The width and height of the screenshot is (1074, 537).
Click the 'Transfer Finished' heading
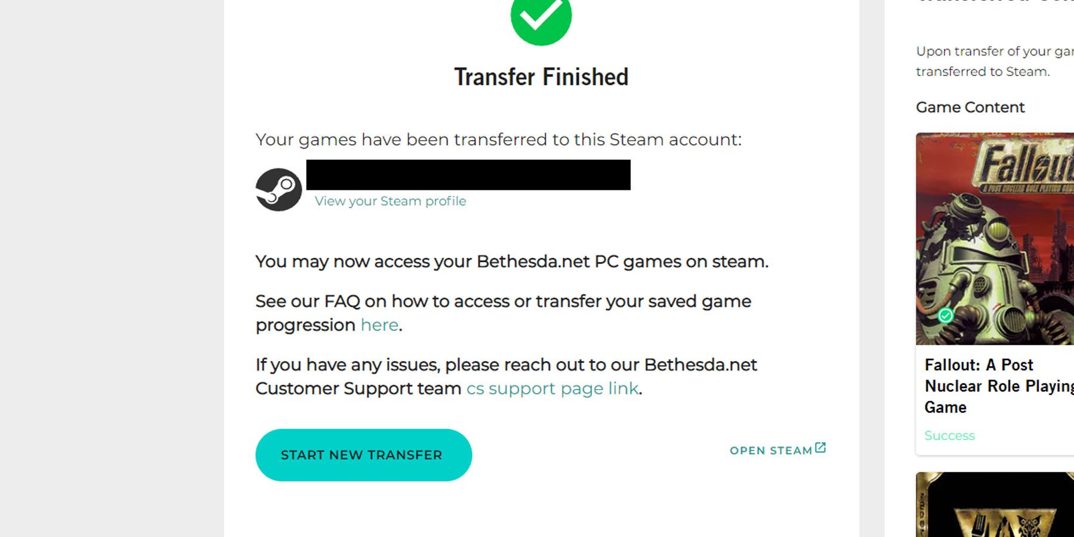coord(541,76)
